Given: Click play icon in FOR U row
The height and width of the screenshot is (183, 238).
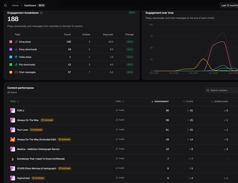Looking at the screenshot, I should click(188, 111).
